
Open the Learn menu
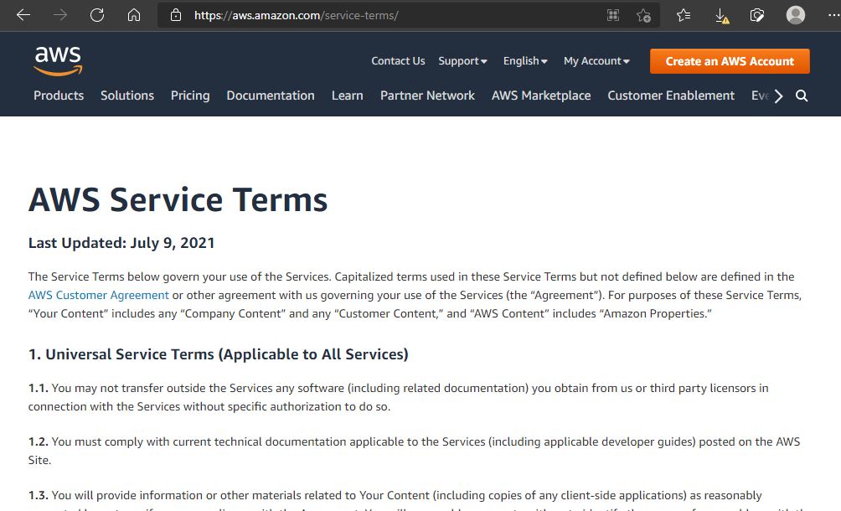pos(347,95)
